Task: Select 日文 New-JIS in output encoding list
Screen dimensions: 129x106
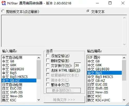Action: tap(104, 92)
